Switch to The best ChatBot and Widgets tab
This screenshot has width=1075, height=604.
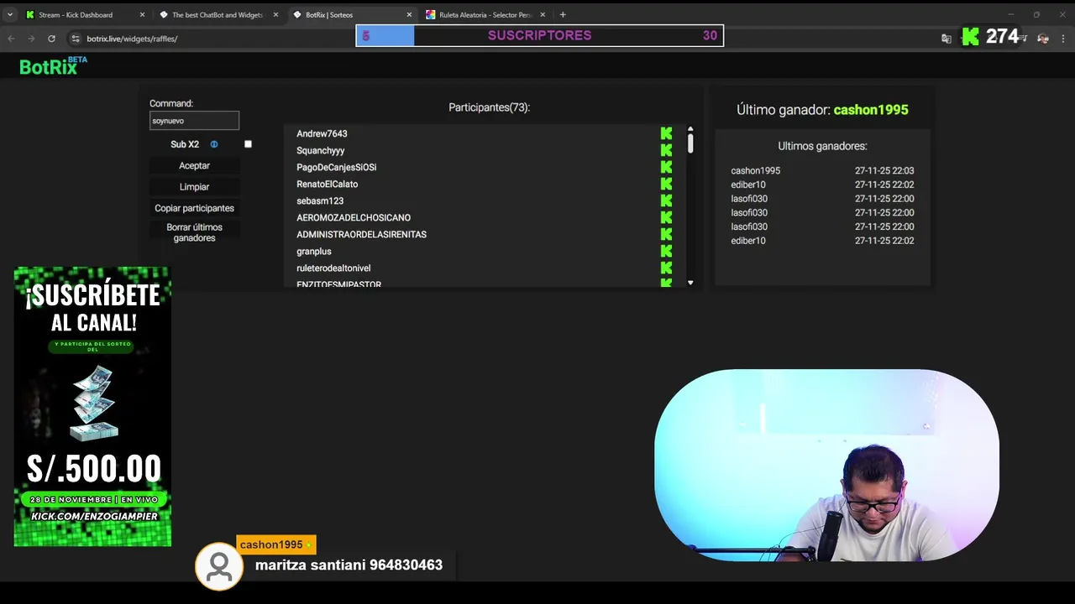click(217, 14)
